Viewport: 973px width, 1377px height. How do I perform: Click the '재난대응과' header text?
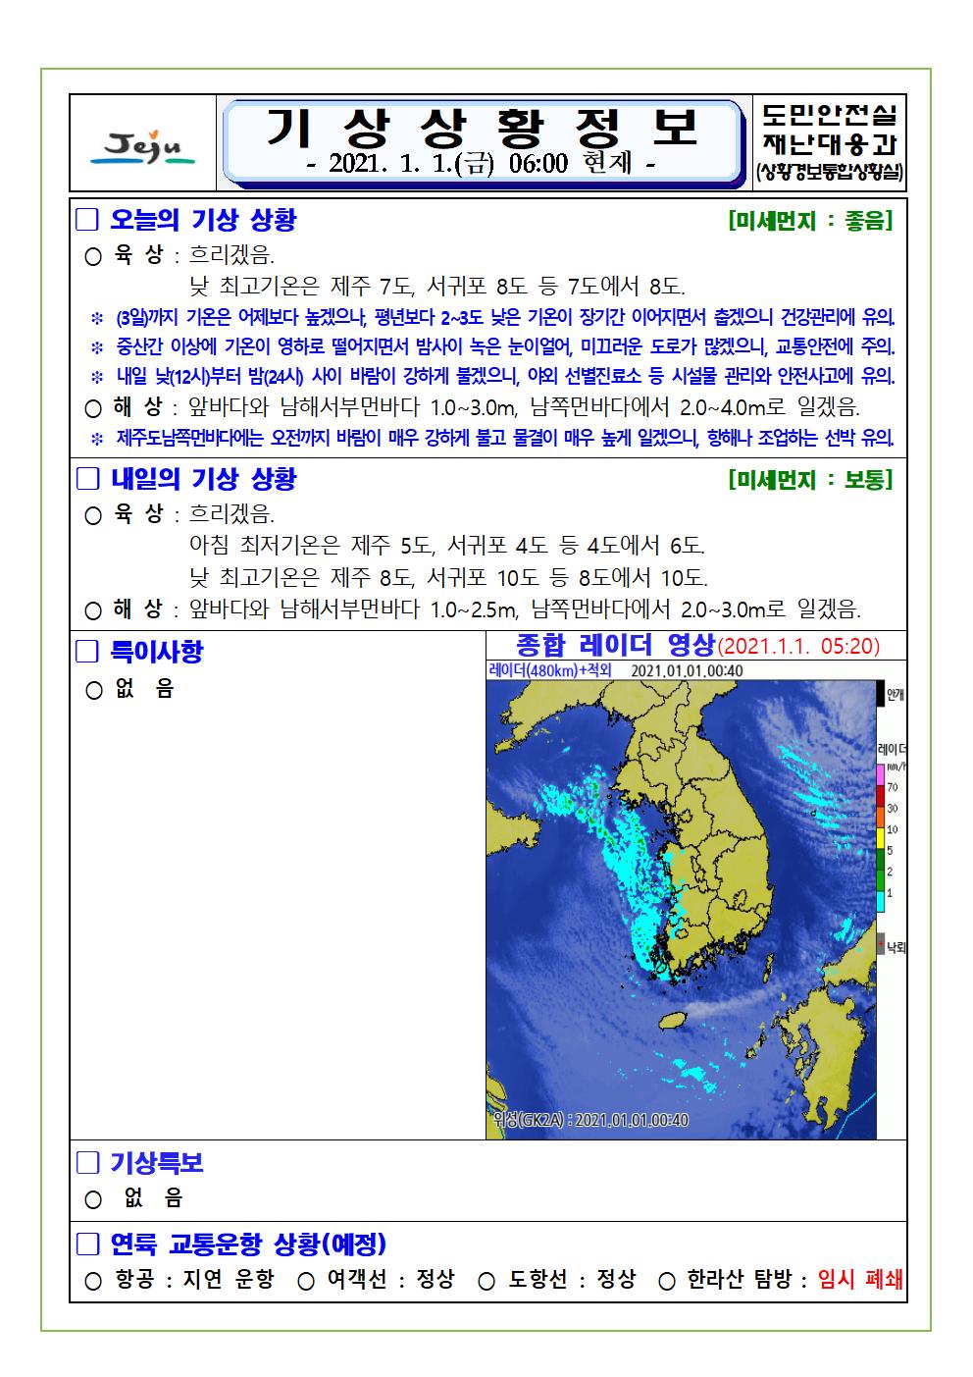pos(831,145)
